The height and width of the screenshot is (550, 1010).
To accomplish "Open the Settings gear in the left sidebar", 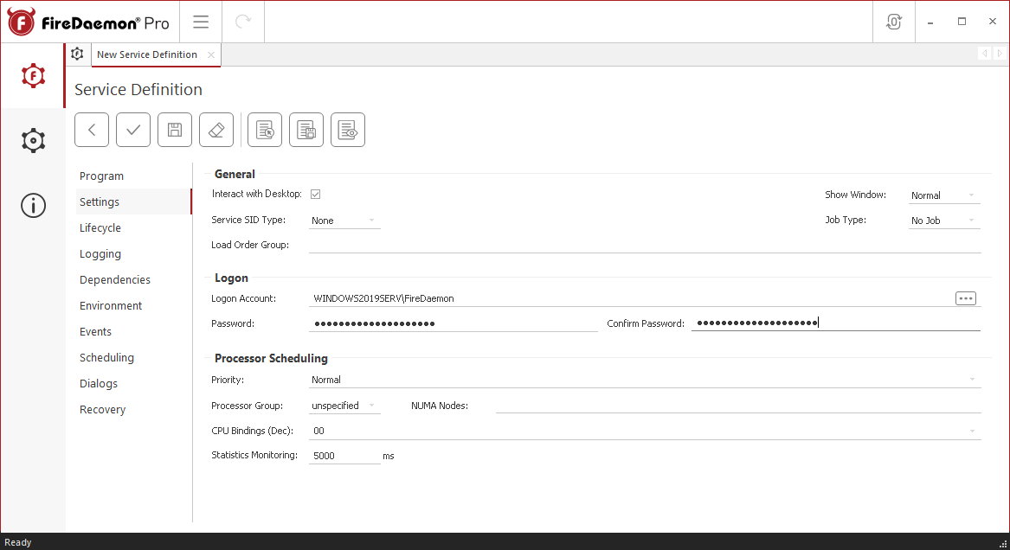I will tap(32, 140).
